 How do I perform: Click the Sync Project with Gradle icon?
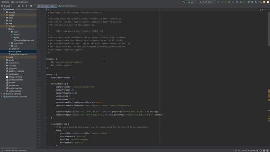point(248,2)
